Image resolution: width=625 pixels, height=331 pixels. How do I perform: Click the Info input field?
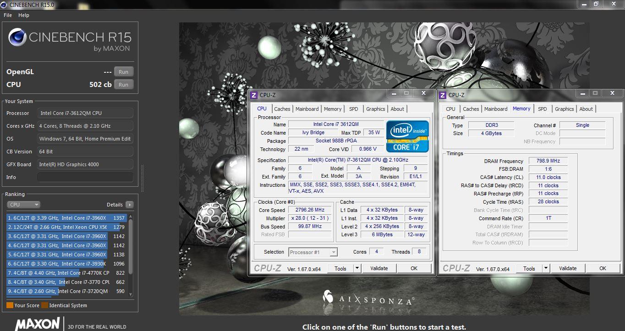tap(85, 177)
